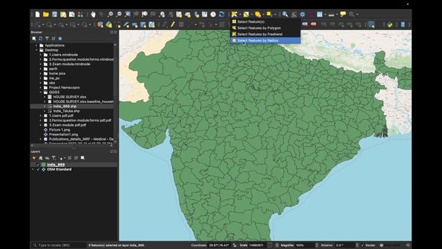The image size is (442, 249).
Task: Open project with yellow folder icon
Action: 46,14
